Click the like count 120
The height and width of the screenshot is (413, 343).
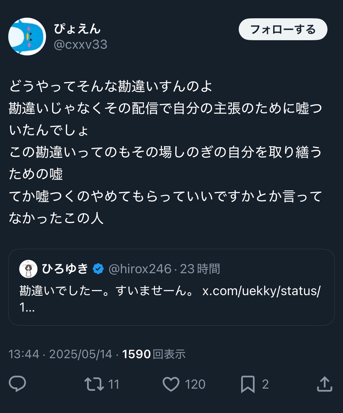195,384
